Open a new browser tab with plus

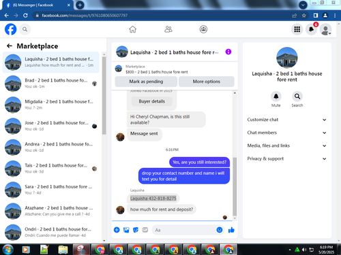(80, 5)
